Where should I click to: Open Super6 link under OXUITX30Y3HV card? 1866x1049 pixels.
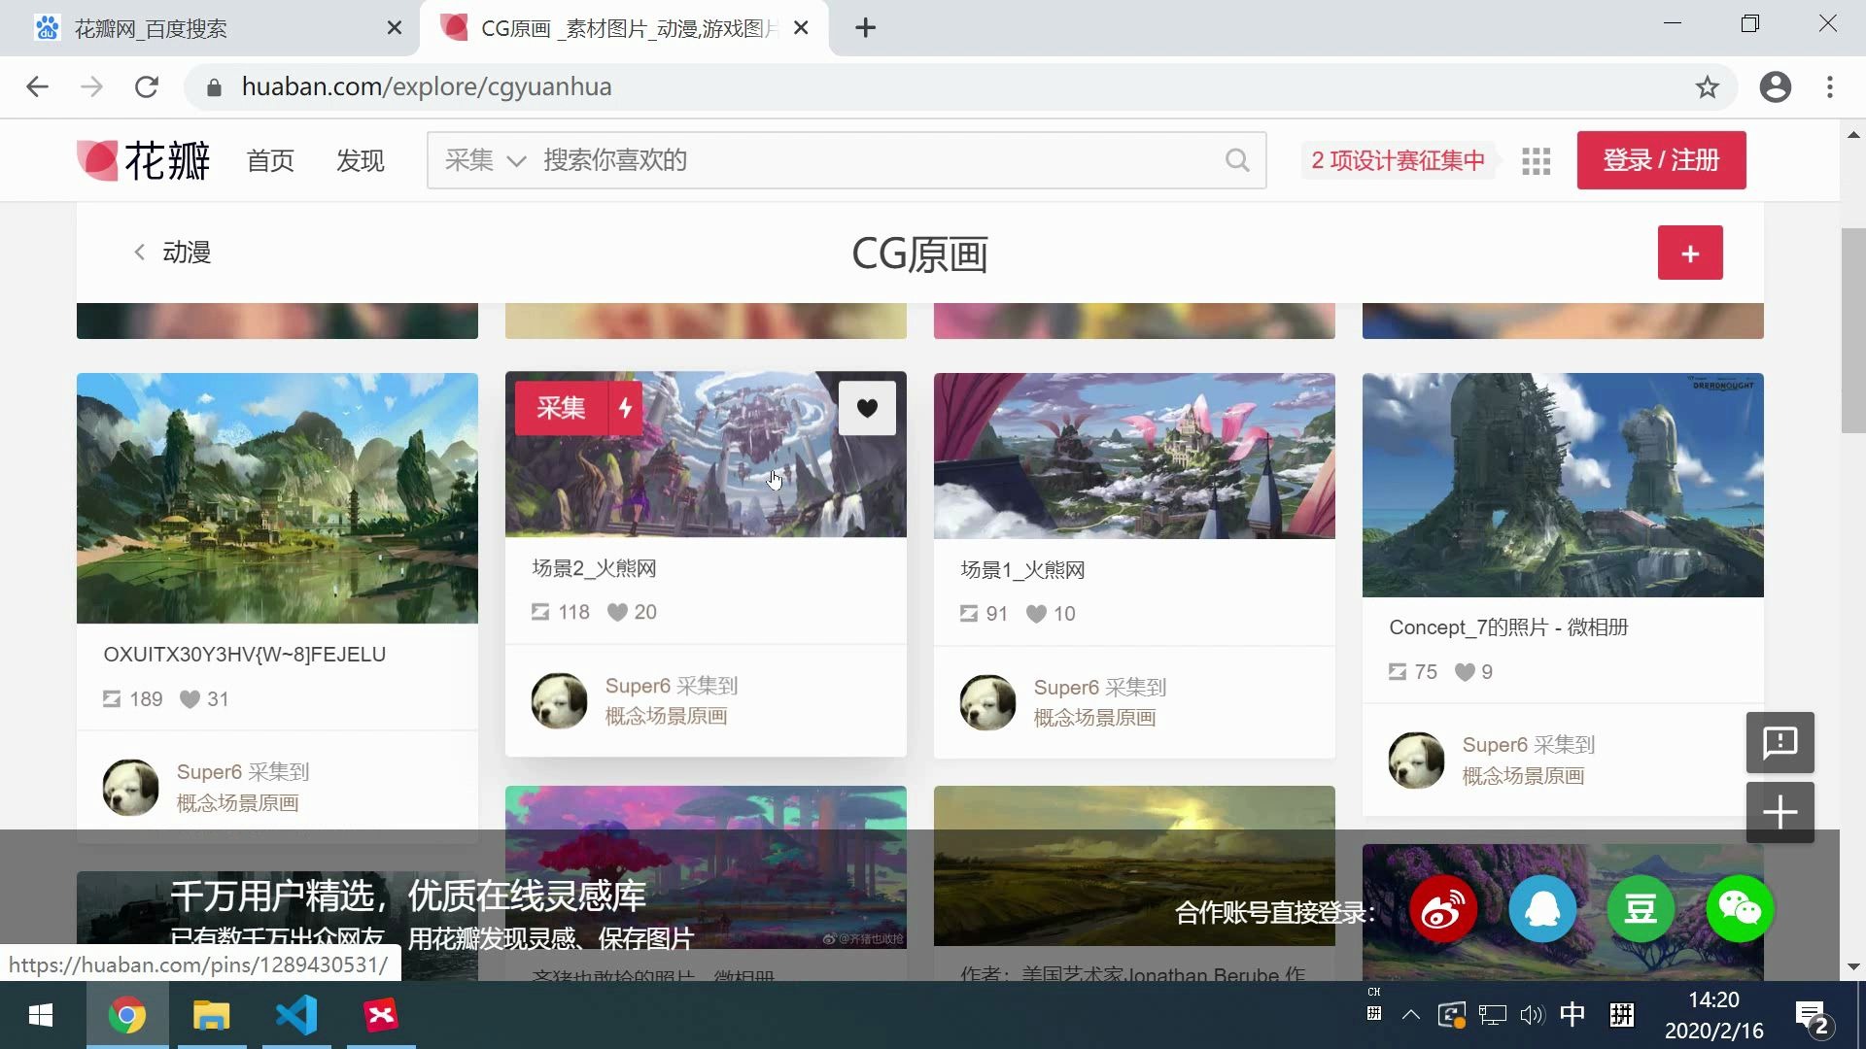(x=209, y=772)
